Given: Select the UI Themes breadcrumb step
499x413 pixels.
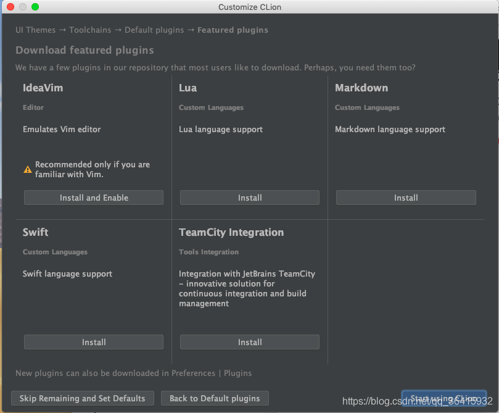Looking at the screenshot, I should (36, 30).
